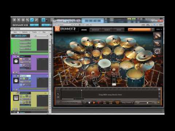This screenshot has width=175, height=131.
Task: Open the dropdown beside the time display
Action: pos(42,36)
